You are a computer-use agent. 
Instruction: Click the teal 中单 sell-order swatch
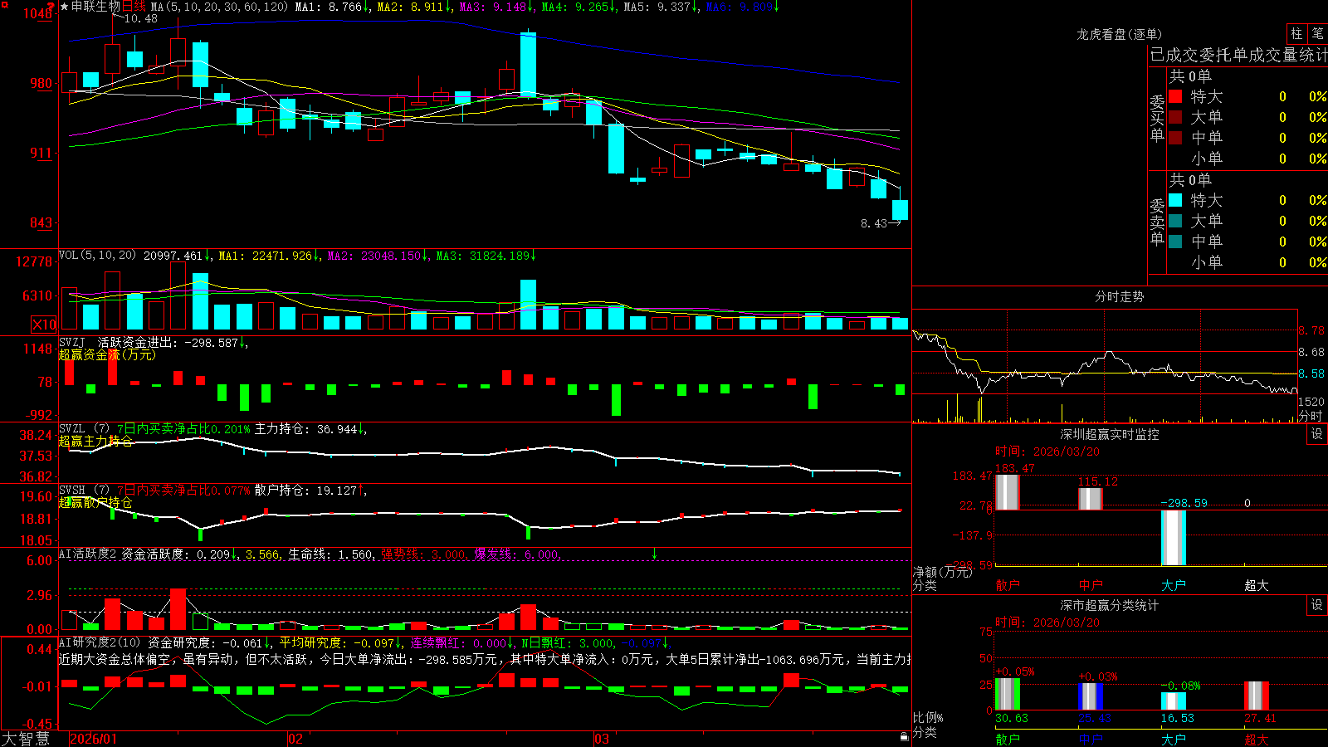(x=1175, y=242)
